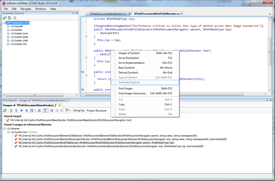Expand the System.Xml assembly node

(x=8, y=44)
